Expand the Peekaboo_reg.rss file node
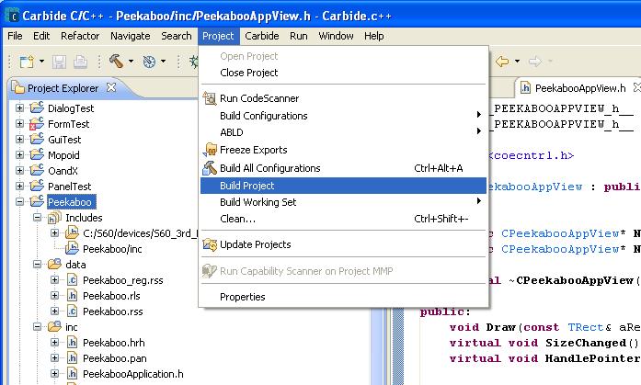The image size is (641, 385). [54, 280]
